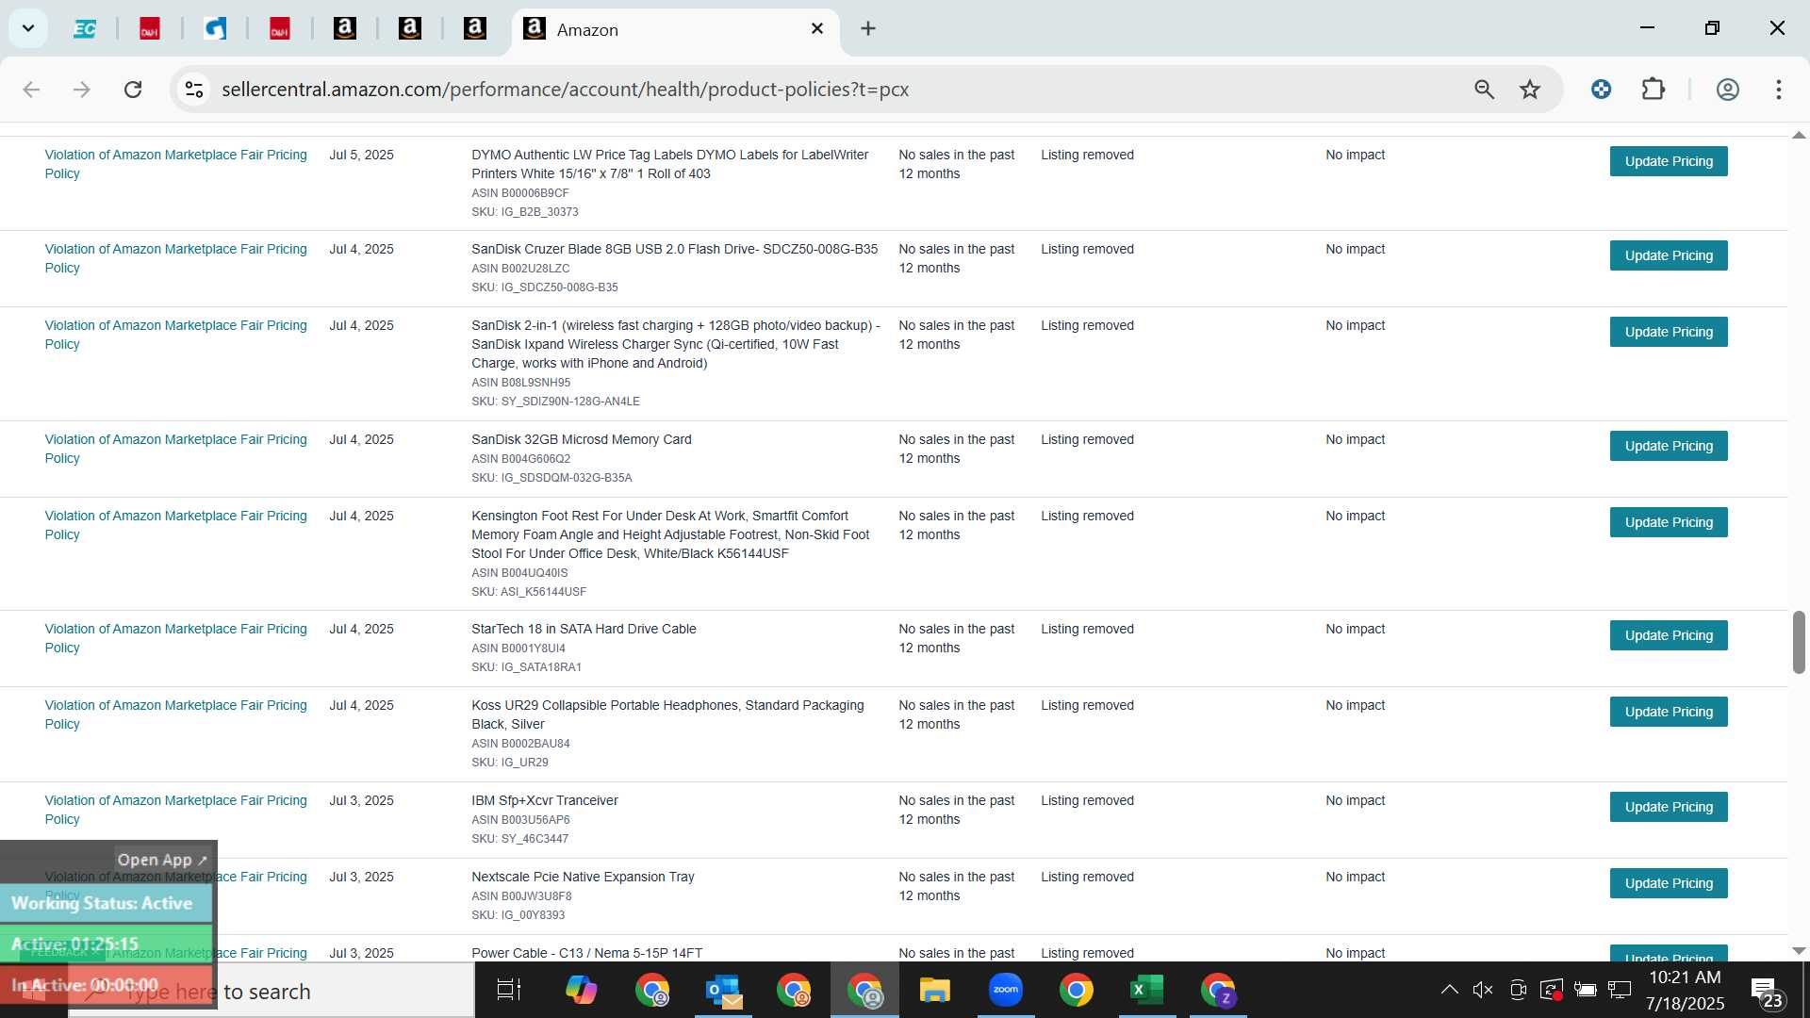Click Open App in tracker overlay
This screenshot has height=1018, width=1810.
(162, 860)
